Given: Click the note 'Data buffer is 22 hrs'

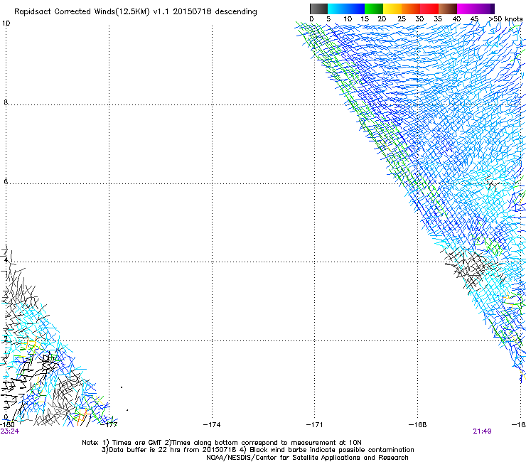Looking at the screenshot, I should [145, 450].
